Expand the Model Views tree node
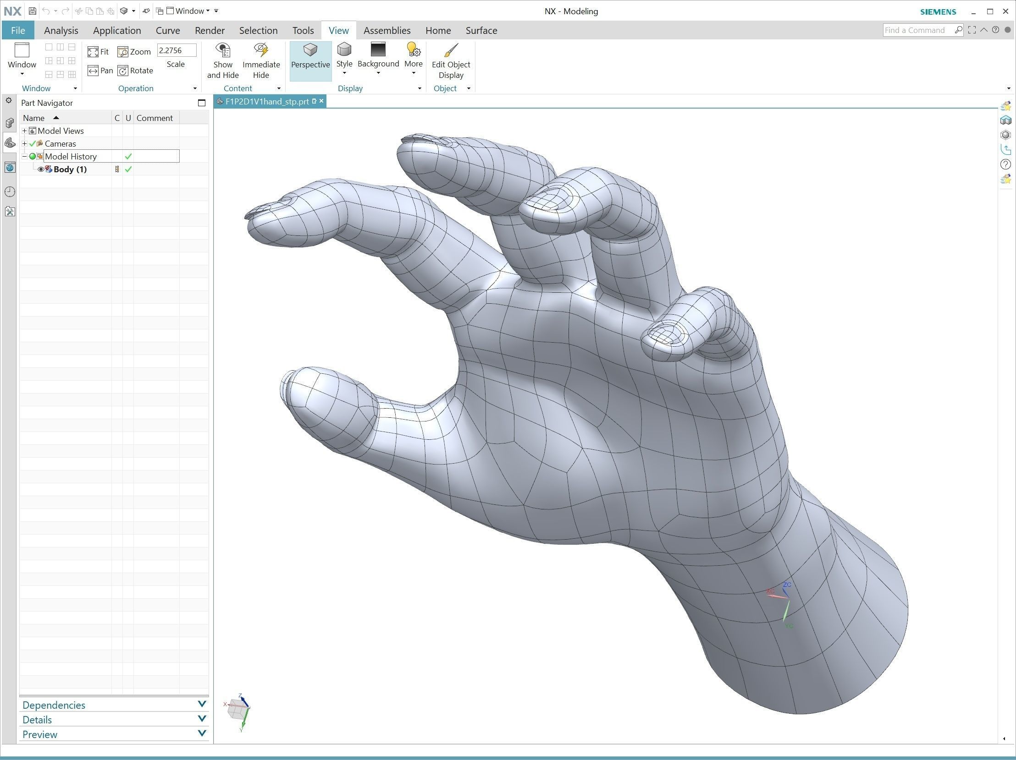This screenshot has width=1016, height=760. tap(24, 131)
